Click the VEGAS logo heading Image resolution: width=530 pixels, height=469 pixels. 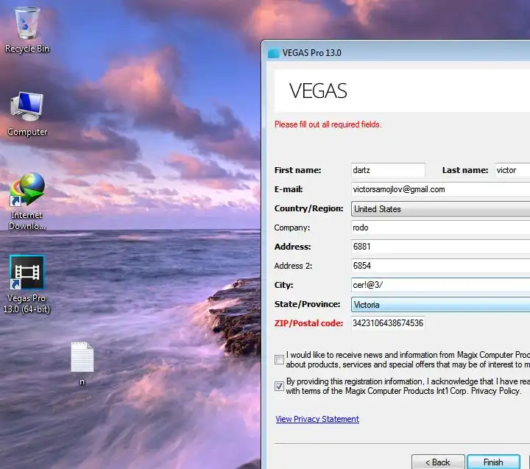(x=318, y=91)
